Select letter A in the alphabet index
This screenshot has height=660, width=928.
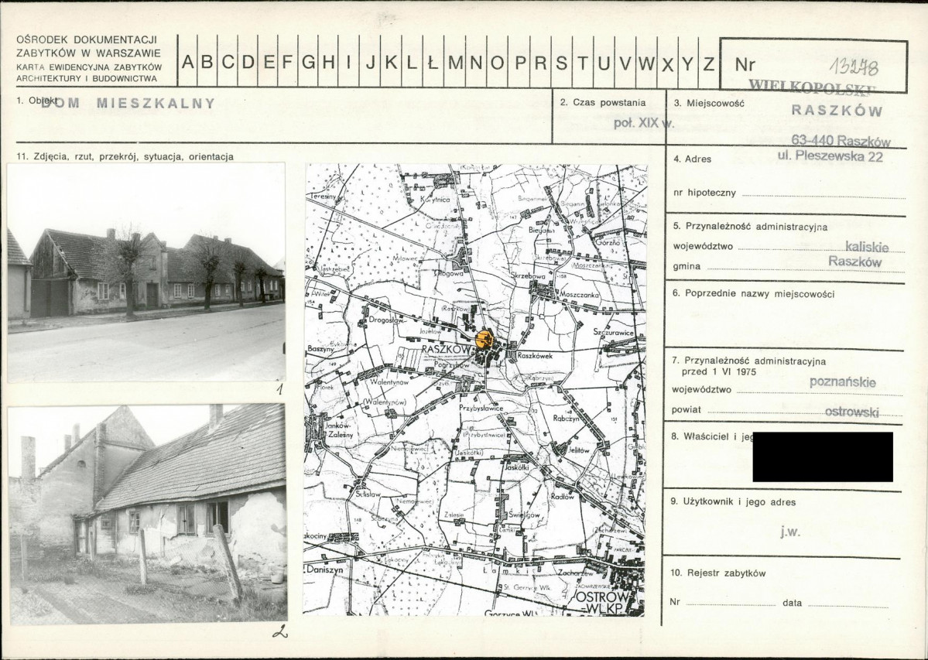187,61
